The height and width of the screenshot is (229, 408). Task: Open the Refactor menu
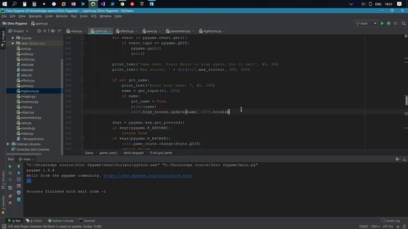(62, 16)
